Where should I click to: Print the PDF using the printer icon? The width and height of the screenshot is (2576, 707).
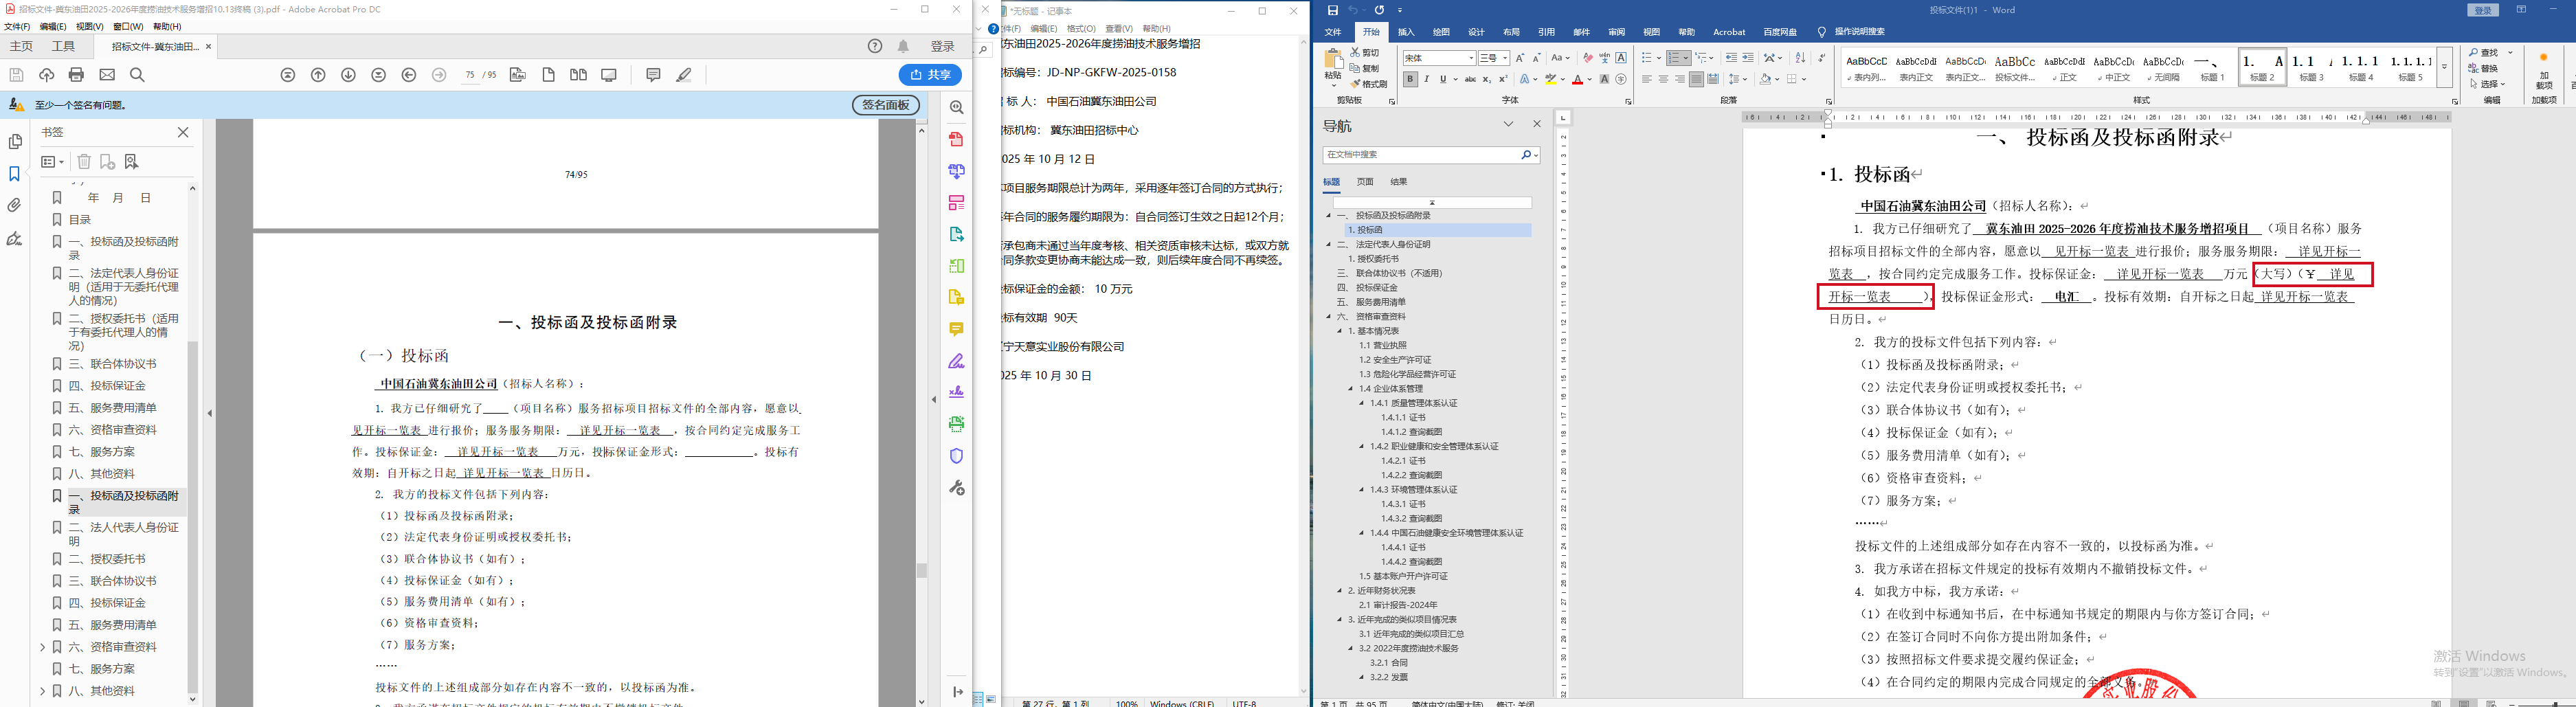(76, 75)
